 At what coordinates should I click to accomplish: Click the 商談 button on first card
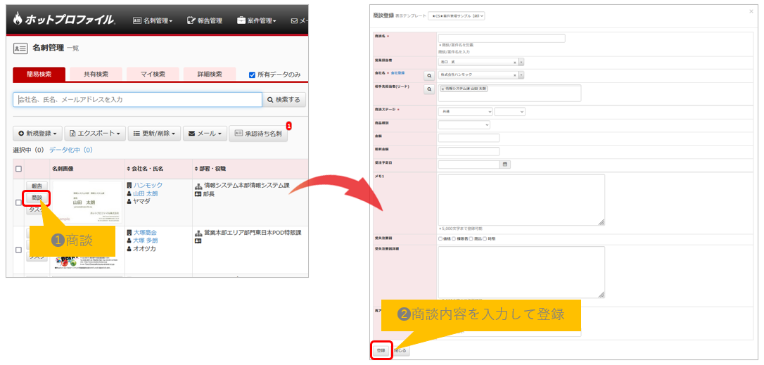(37, 198)
